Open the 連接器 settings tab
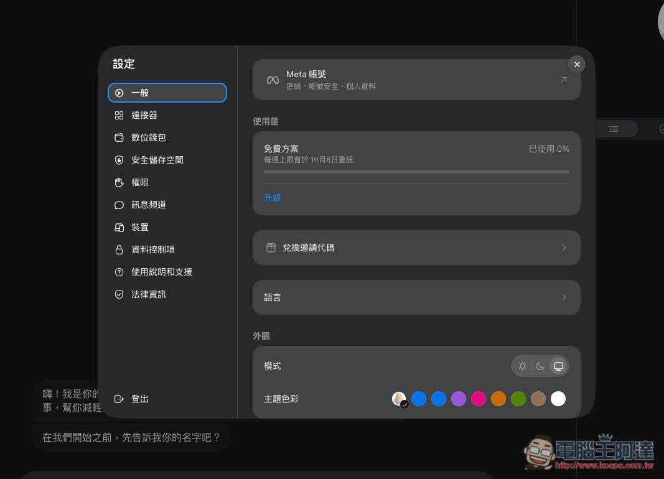The width and height of the screenshot is (664, 479). (167, 115)
